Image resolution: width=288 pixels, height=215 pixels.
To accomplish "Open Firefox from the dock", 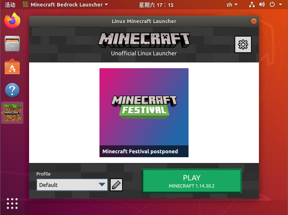I will pyautogui.click(x=12, y=20).
